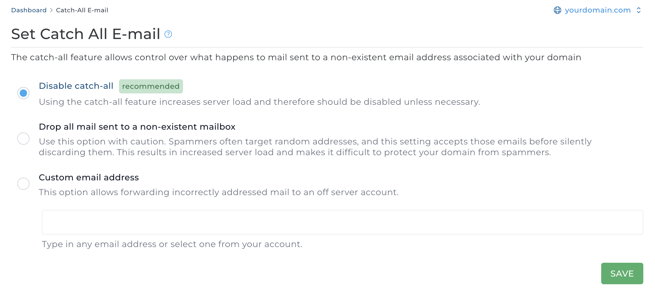Expand the domain selector up-down arrows
Viewport: 655px width, 295px height.
click(x=639, y=10)
